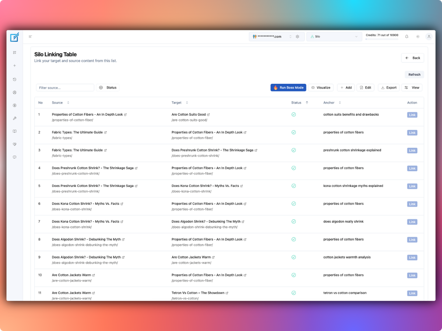
Task: Click the settings gear next to domain
Action: click(298, 36)
